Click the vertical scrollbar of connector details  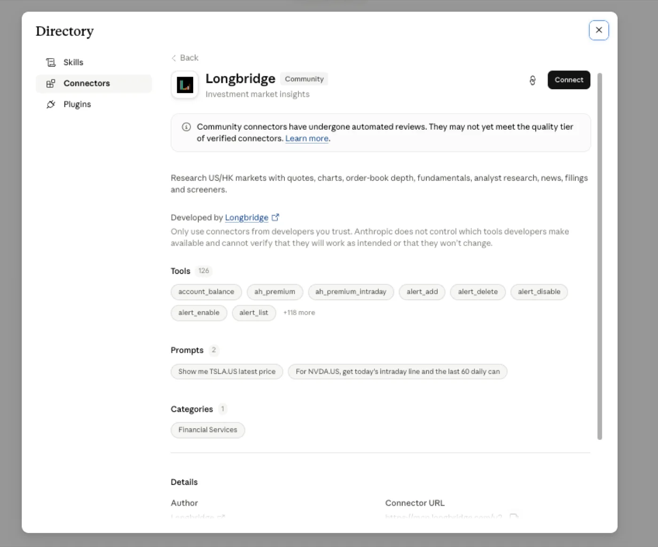600,256
